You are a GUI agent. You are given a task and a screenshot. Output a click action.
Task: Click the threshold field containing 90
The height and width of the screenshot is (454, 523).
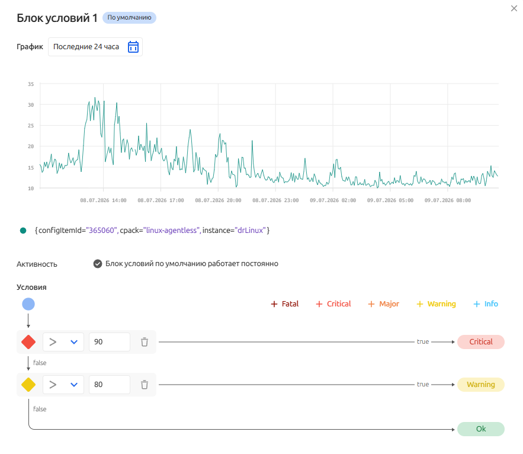110,342
